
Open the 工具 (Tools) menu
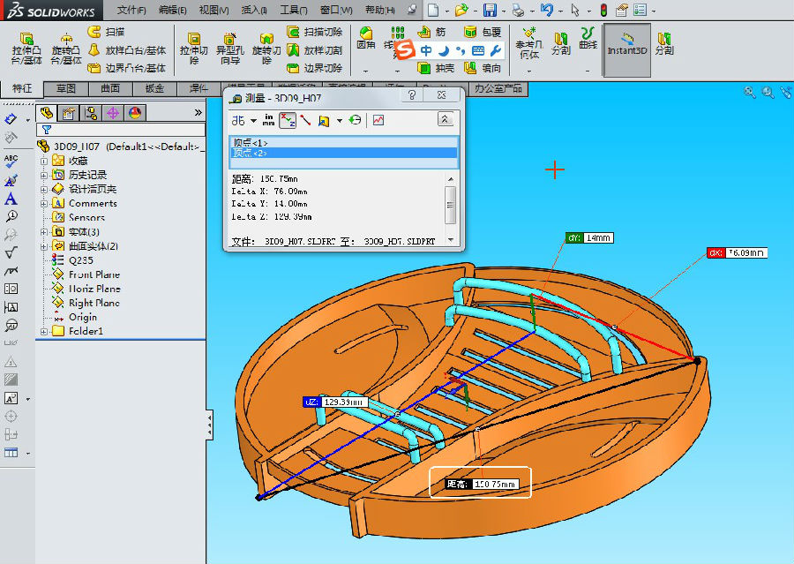(293, 11)
